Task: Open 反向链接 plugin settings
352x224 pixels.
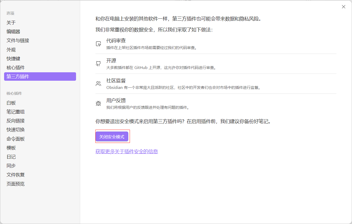Action: click(16, 121)
